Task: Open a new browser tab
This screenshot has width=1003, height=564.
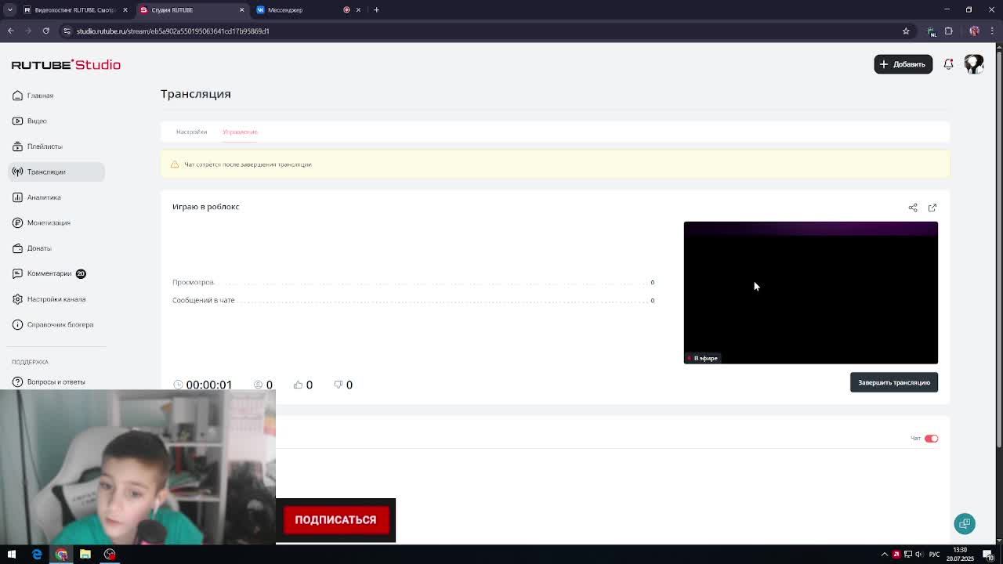Action: tap(376, 10)
